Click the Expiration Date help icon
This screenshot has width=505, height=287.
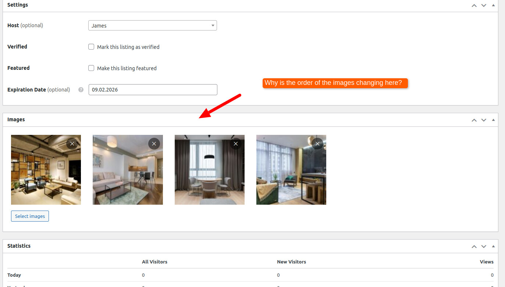tap(81, 90)
